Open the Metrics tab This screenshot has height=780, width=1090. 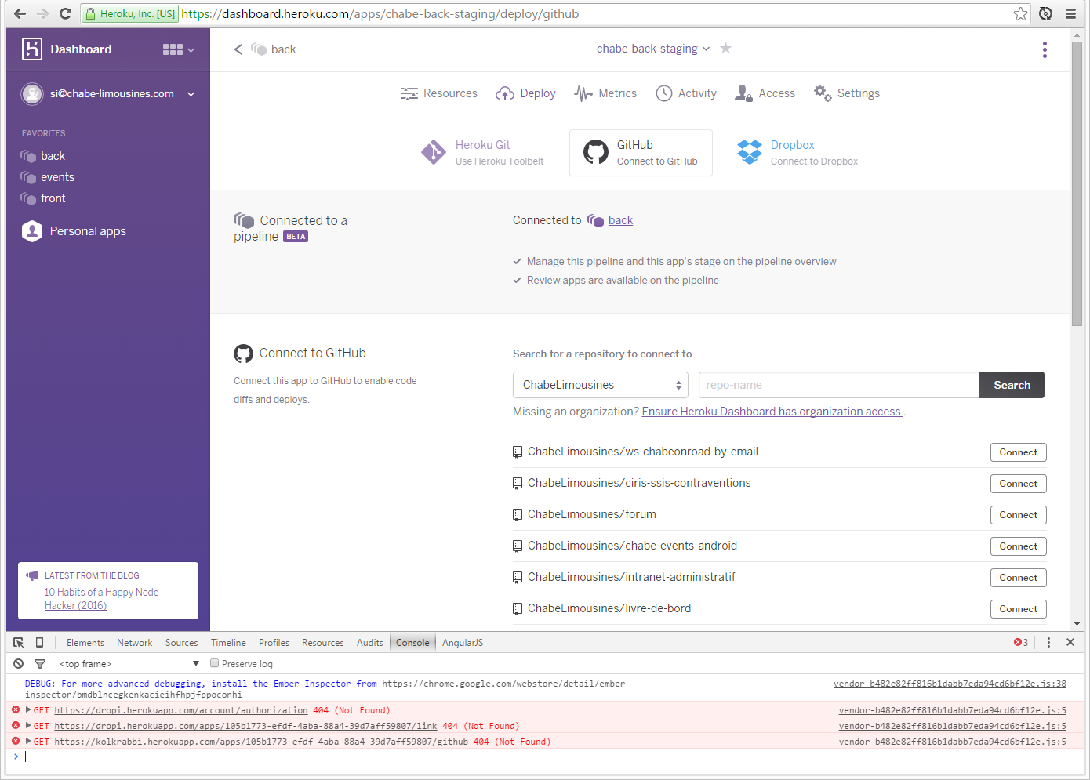point(605,93)
